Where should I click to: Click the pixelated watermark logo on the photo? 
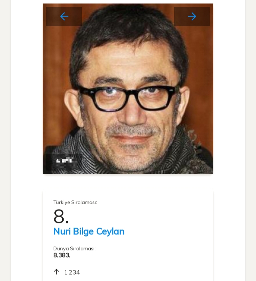tap(64, 161)
